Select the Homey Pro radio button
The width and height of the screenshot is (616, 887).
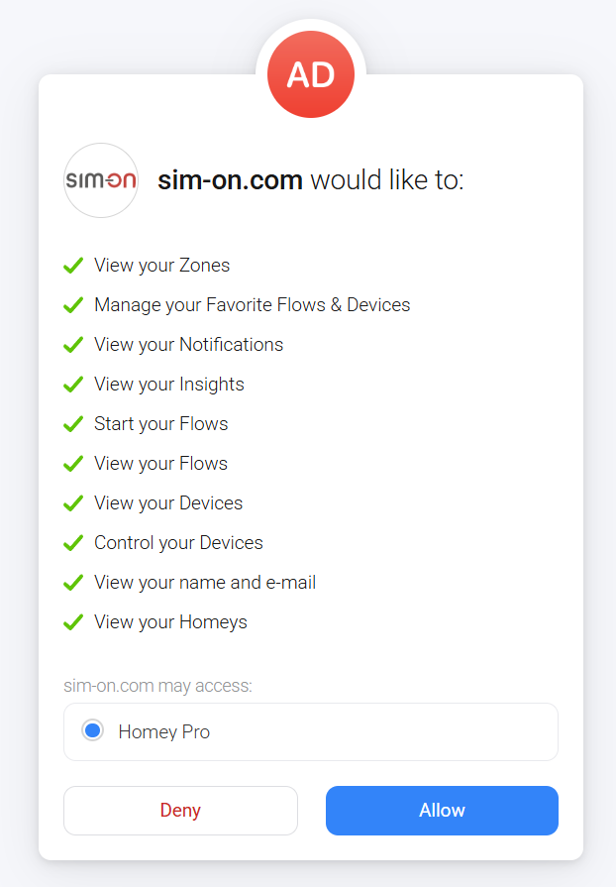click(93, 730)
